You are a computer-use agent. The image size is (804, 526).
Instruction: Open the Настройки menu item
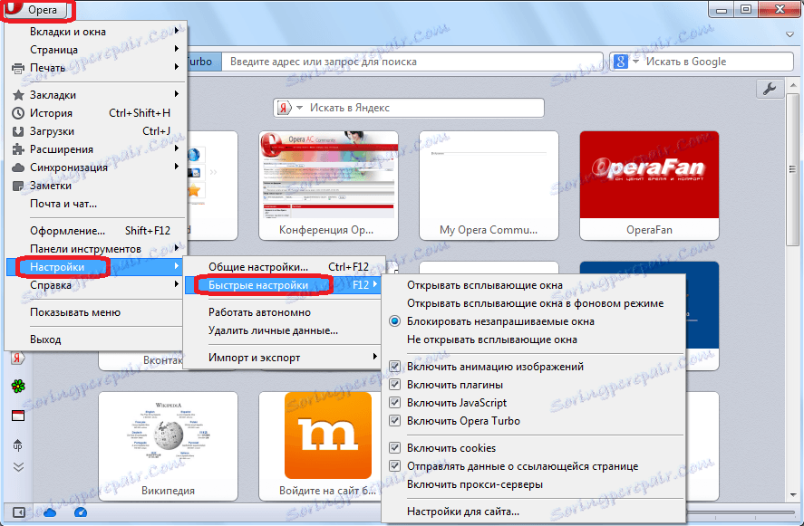point(95,267)
